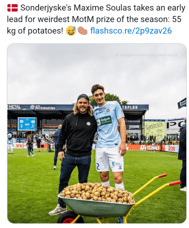Open the tweet photo of Maxime Soulas

point(97,133)
